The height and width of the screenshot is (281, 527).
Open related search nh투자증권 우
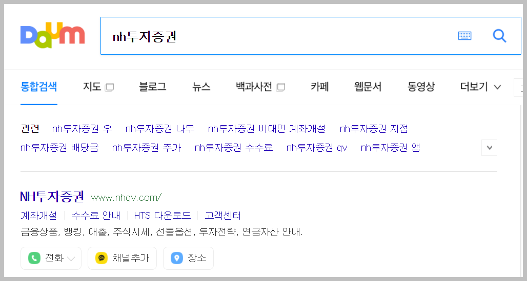point(82,129)
